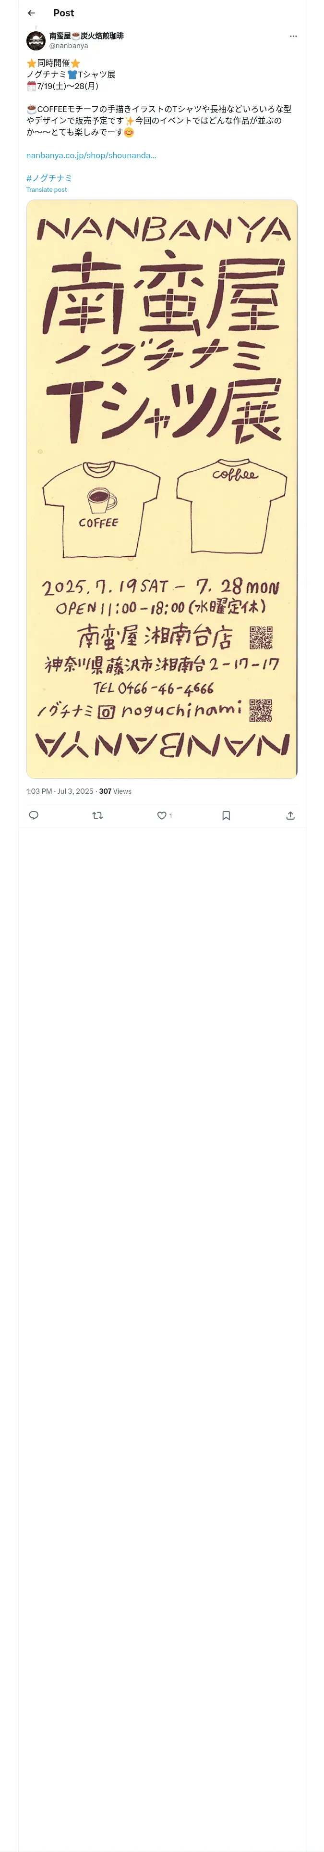324x1852 pixels.
Task: Click the display name 南蛮屋 炭火焙煎珈琲
Action: coord(86,35)
